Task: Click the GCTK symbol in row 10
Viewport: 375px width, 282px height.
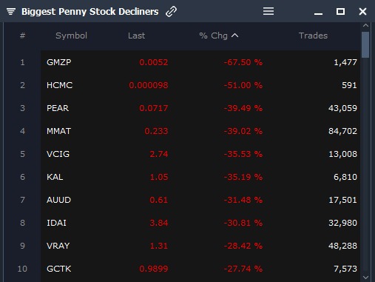Action: [59, 269]
